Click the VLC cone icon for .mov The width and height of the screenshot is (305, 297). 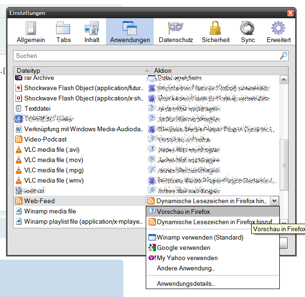[x=19, y=160]
